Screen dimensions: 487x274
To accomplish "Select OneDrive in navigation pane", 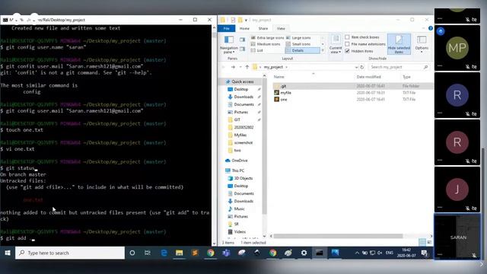I will [240, 161].
